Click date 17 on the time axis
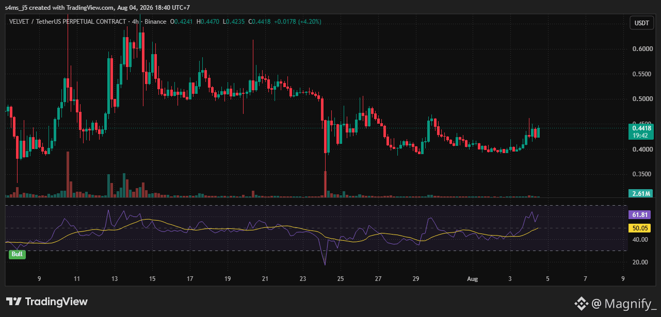This screenshot has height=317, width=661. tap(189, 279)
